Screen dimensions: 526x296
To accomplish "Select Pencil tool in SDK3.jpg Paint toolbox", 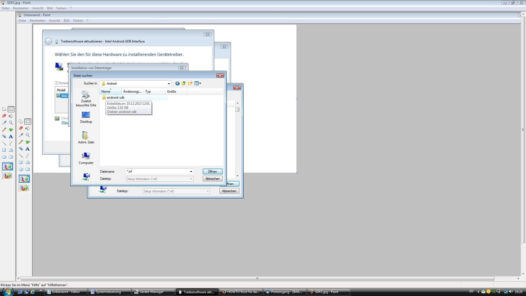I will point(4,130).
